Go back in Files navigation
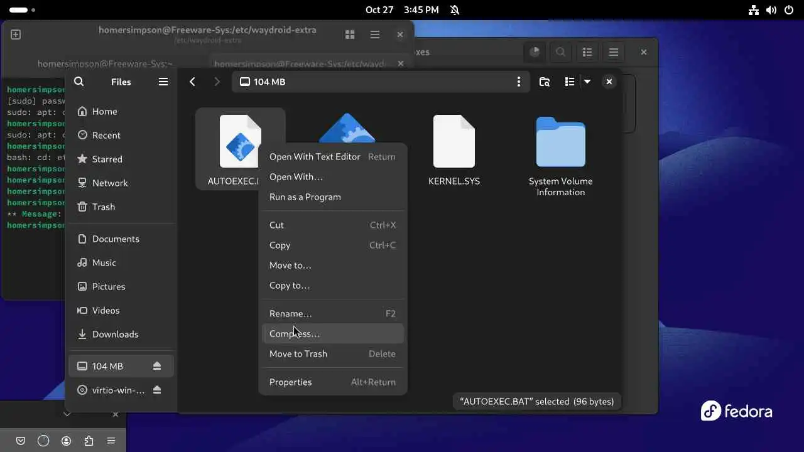 point(193,82)
